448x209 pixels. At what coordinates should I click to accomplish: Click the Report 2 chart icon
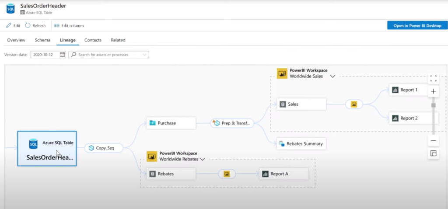[x=395, y=118]
